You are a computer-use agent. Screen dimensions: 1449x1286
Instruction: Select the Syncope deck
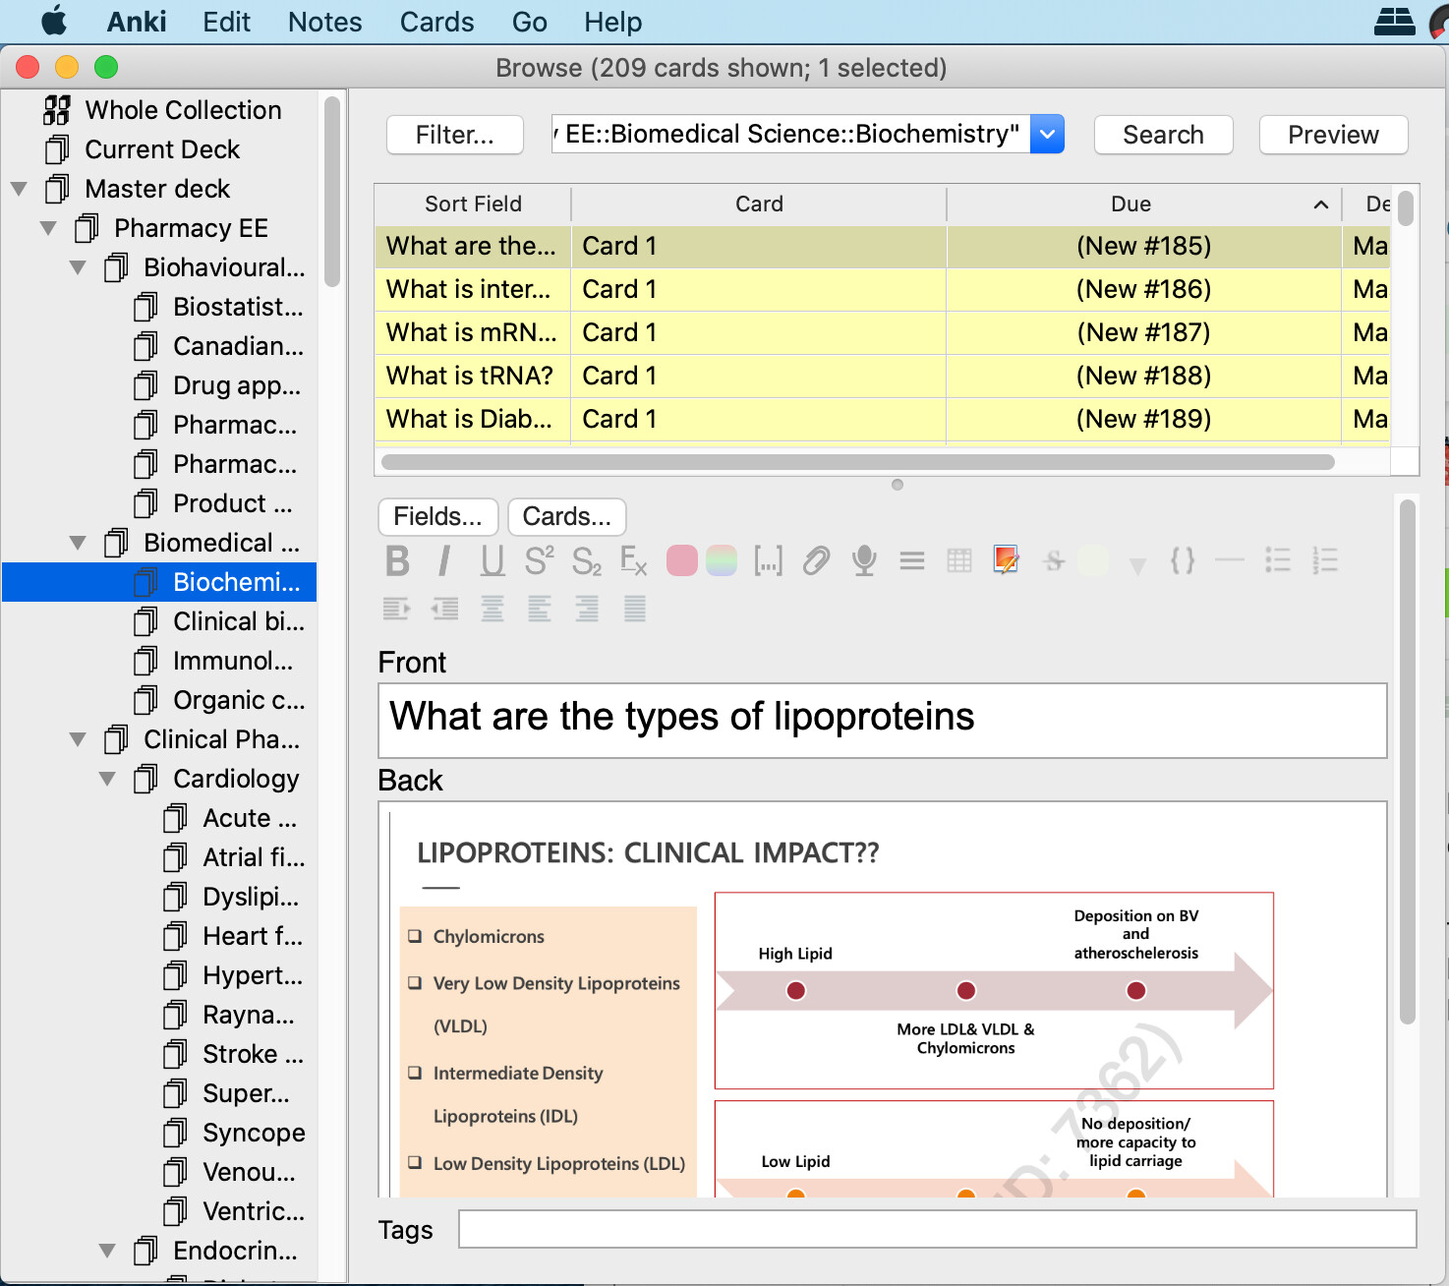235,1133
